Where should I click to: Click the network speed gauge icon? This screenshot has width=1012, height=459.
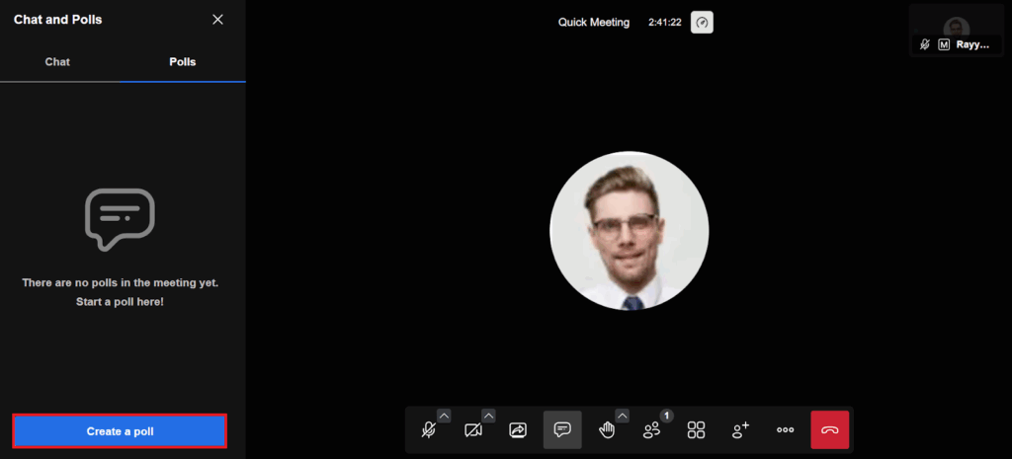(702, 22)
